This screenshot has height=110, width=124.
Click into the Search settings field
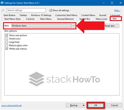point(26,10)
